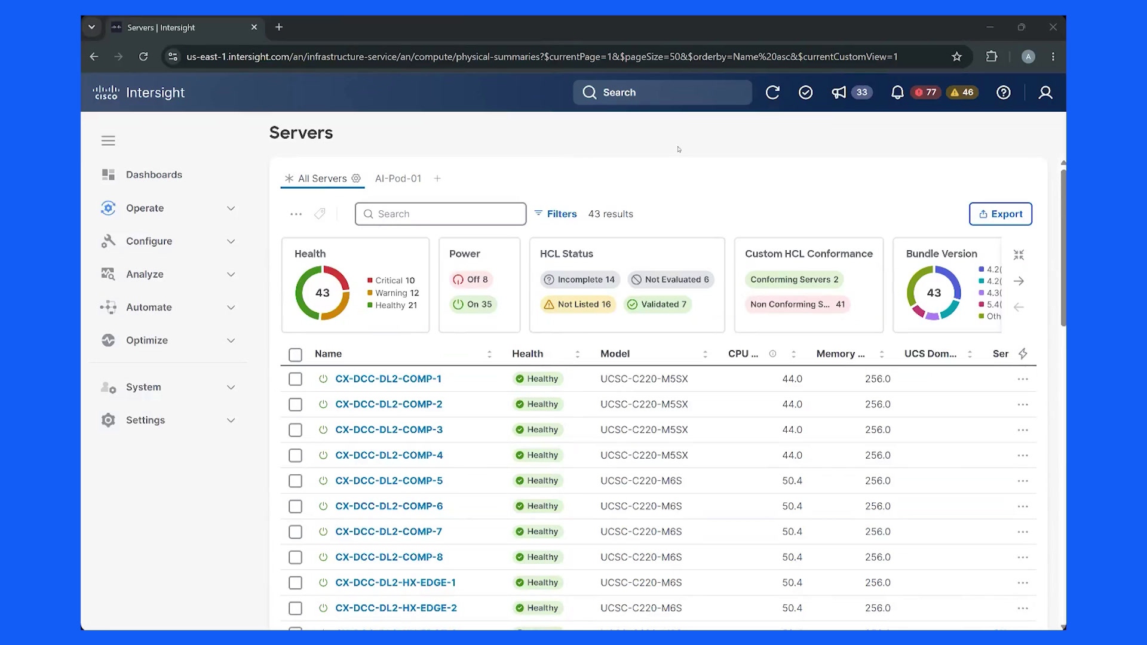1147x645 pixels.
Task: Click the vertical page scrollbar
Action: pos(1063,248)
